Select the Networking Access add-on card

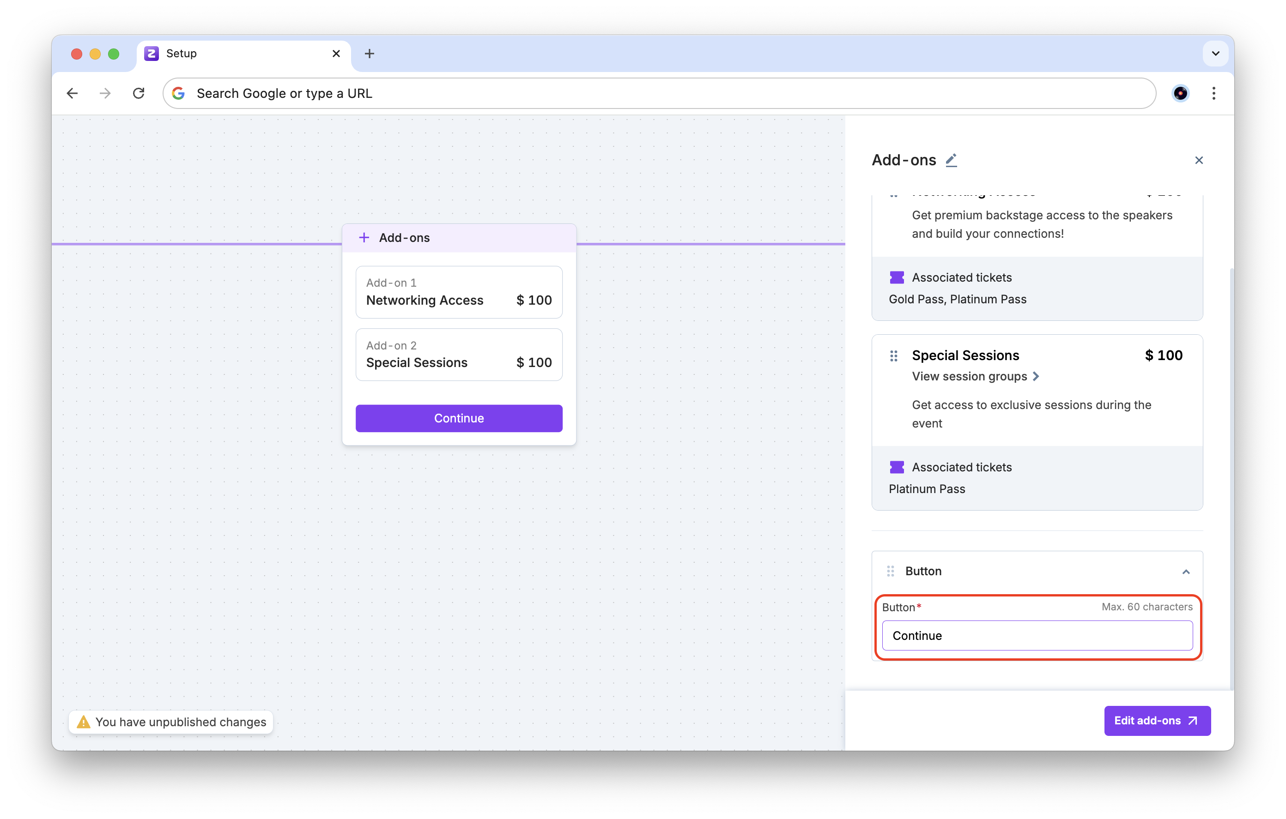coord(459,292)
